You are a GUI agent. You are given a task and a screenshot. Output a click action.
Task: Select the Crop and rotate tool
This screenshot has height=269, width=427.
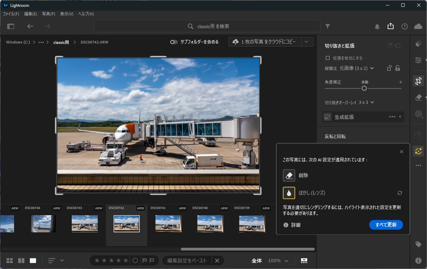pos(418,81)
